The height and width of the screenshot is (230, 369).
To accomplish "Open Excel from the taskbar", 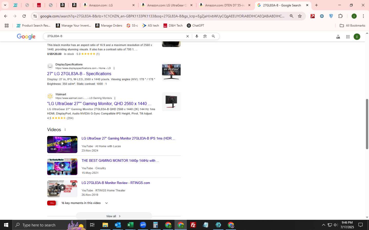I will pyautogui.click(x=130, y=225).
